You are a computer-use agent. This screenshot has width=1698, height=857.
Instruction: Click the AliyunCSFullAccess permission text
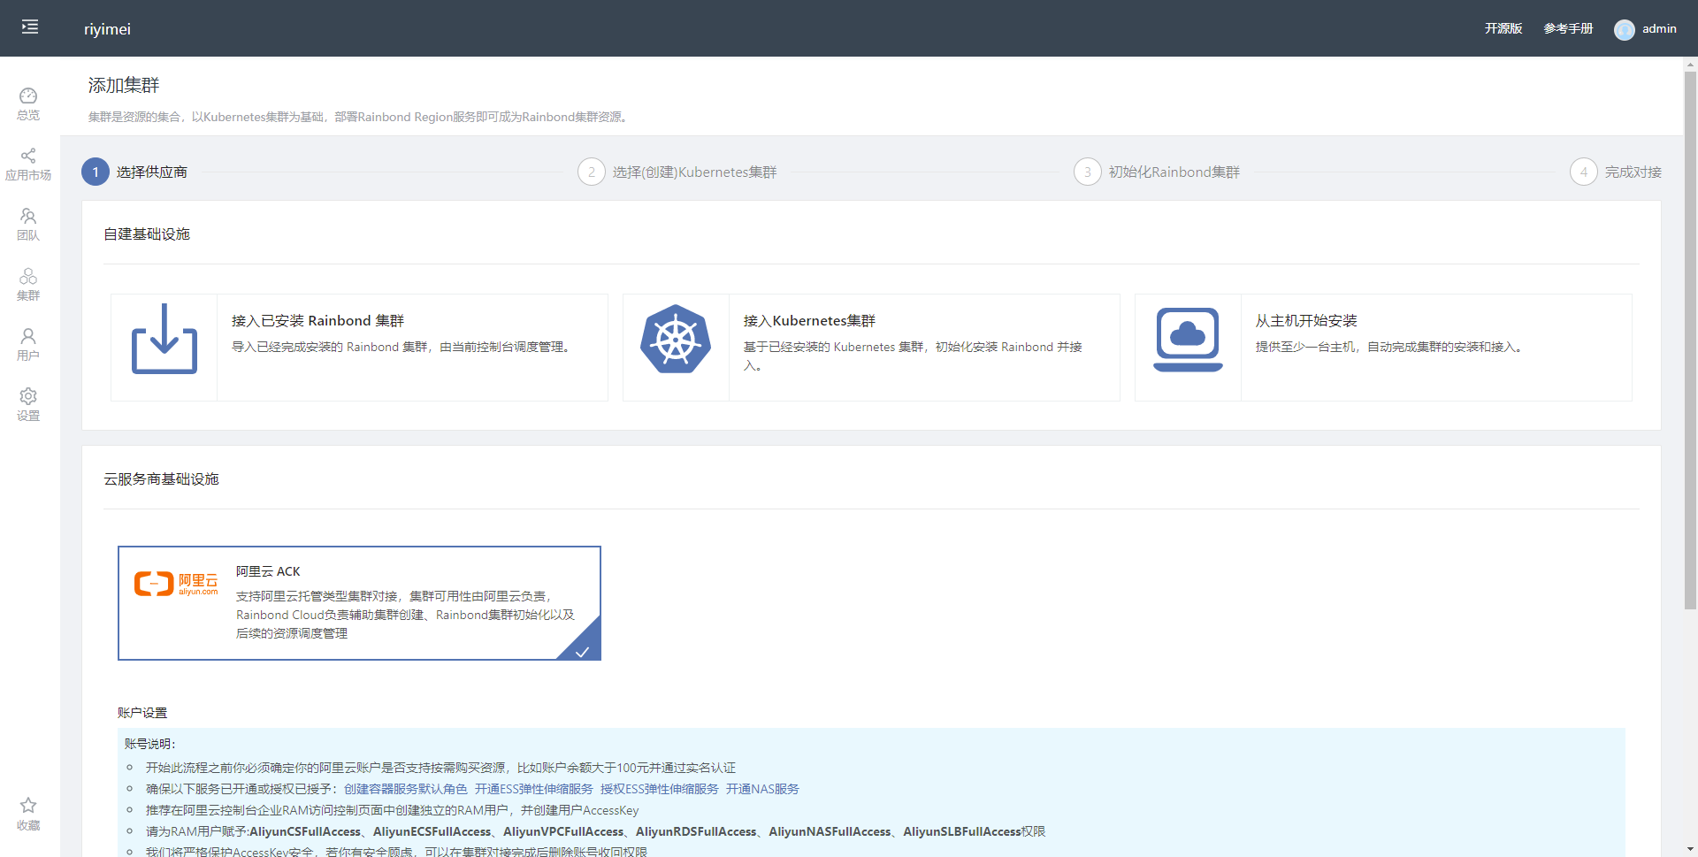[x=305, y=831]
